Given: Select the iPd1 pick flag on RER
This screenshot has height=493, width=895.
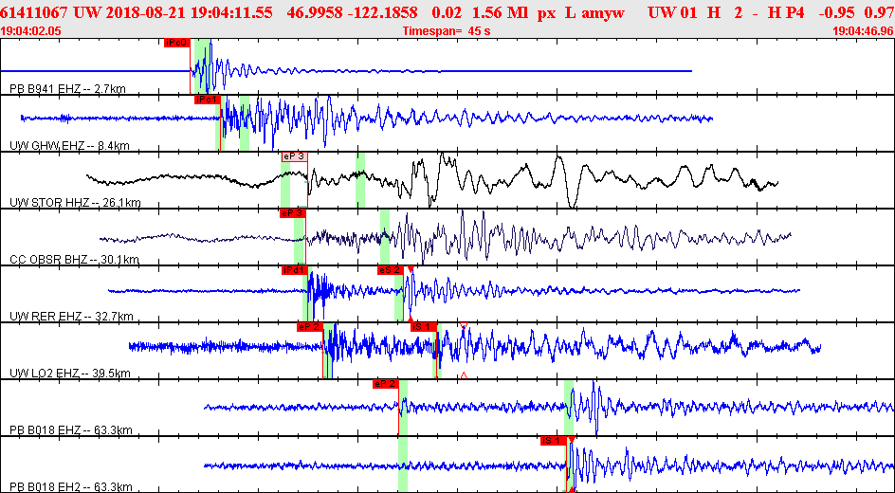Looking at the screenshot, I should (295, 270).
